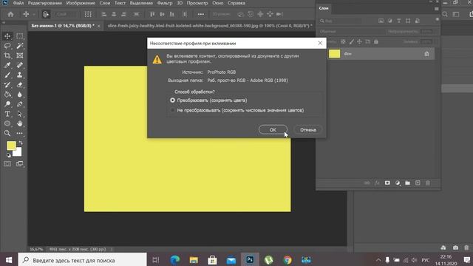Select the Horizontal Type tool
This screenshot has width=473, height=266.
tap(7, 114)
